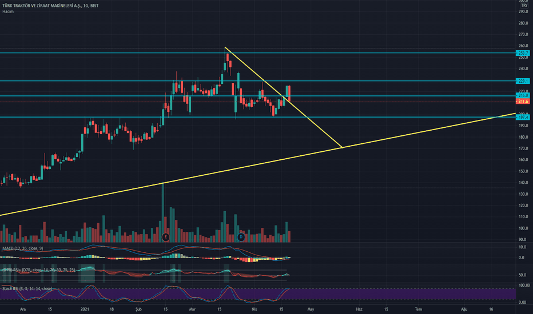Click the red 211.6 last price label
This screenshot has height=314, width=533.
tap(523, 101)
